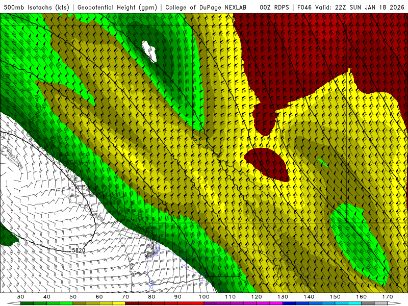Viewport: 408px width, 306px height.
Task: Click the 'F046' forecast hour text
Action: tap(304, 8)
